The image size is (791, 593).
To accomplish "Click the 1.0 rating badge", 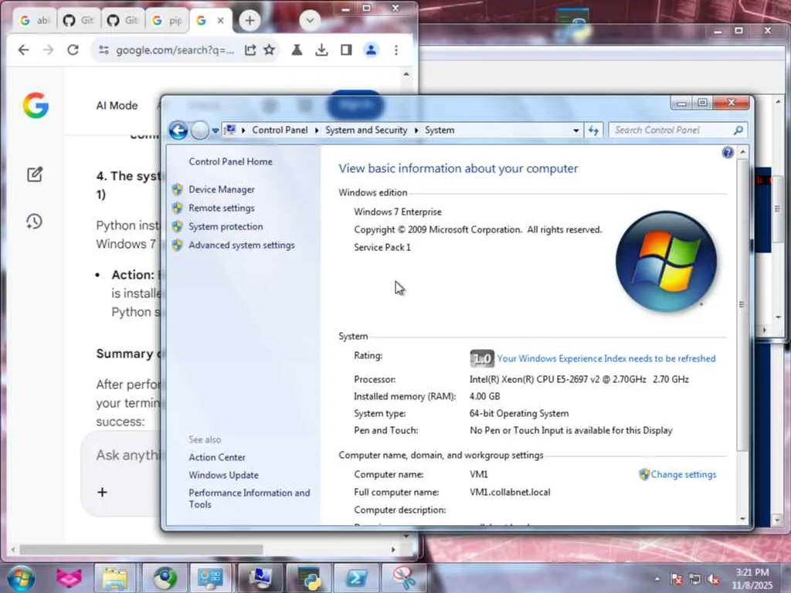I will (x=482, y=358).
